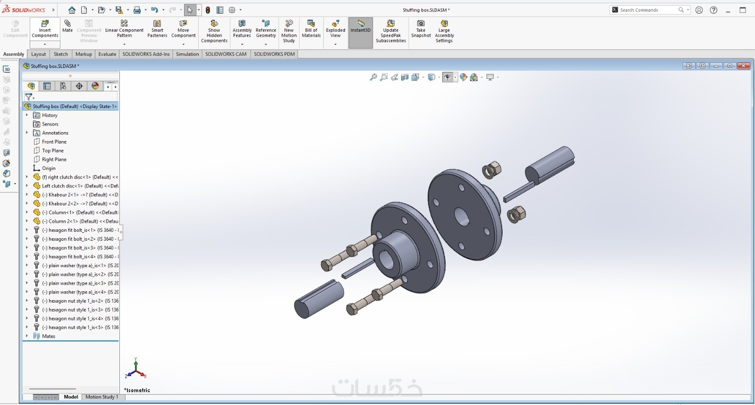Open Large Assembly Settings
The image size is (755, 405).
444,31
